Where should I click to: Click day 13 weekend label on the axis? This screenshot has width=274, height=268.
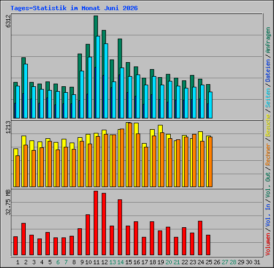click(112, 262)
